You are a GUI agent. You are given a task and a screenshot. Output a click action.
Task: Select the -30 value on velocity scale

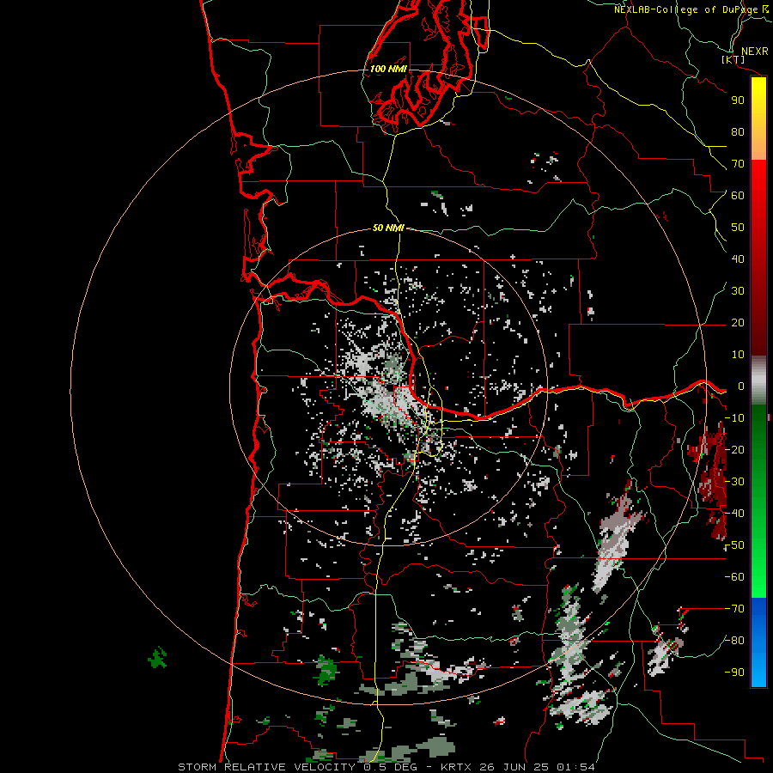point(734,482)
